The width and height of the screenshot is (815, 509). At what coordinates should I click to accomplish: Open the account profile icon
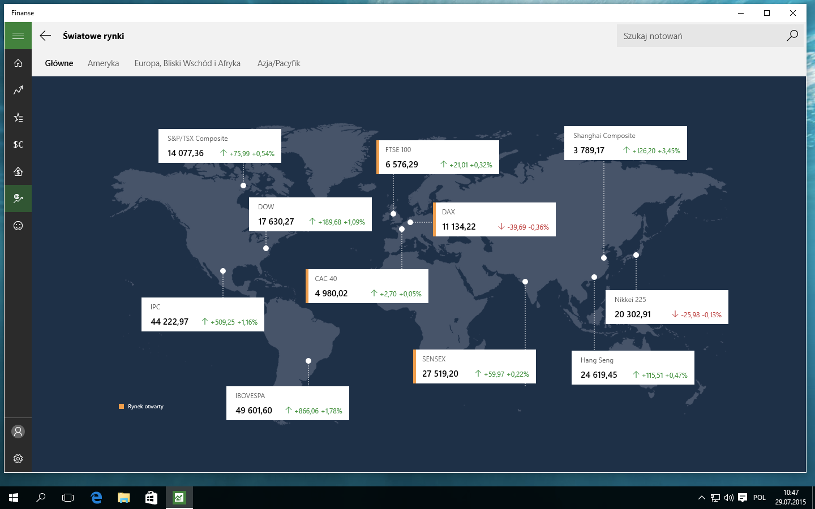coord(18,432)
